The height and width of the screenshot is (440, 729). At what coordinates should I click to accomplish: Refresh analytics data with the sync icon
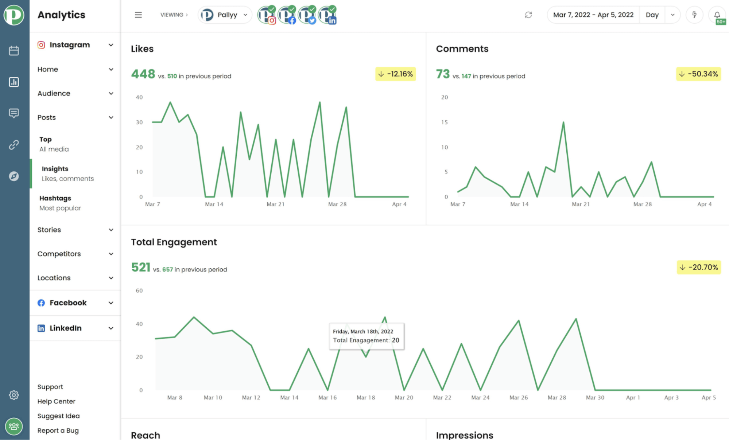point(528,15)
